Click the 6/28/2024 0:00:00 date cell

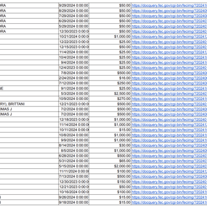pos(74,156)
